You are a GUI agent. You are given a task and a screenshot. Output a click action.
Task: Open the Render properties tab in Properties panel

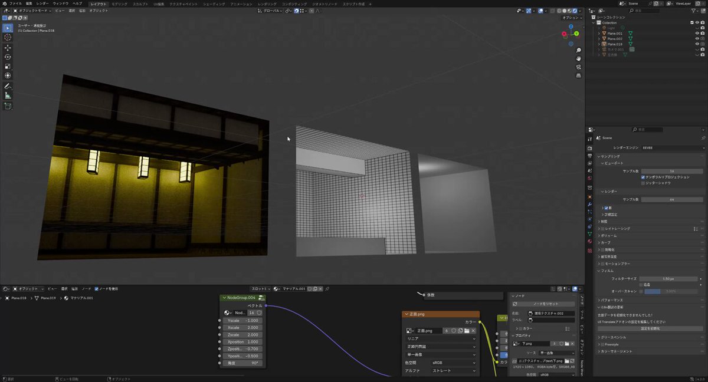pos(590,147)
